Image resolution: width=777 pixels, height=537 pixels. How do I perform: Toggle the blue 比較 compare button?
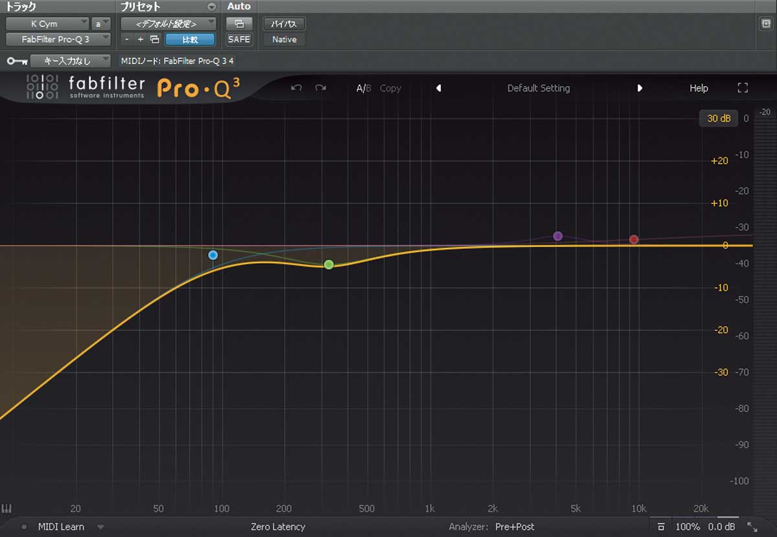(x=190, y=39)
